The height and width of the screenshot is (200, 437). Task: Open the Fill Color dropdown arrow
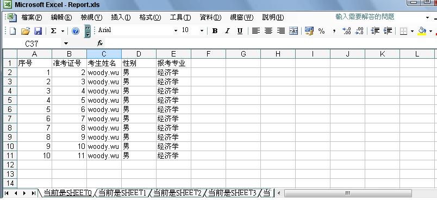(x=431, y=31)
